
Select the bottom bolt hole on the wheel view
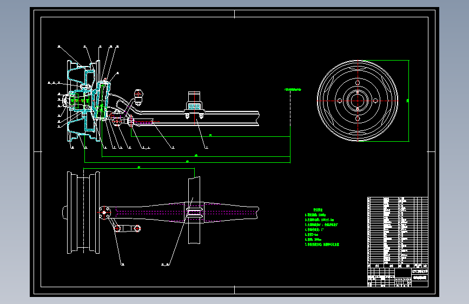point(357,118)
